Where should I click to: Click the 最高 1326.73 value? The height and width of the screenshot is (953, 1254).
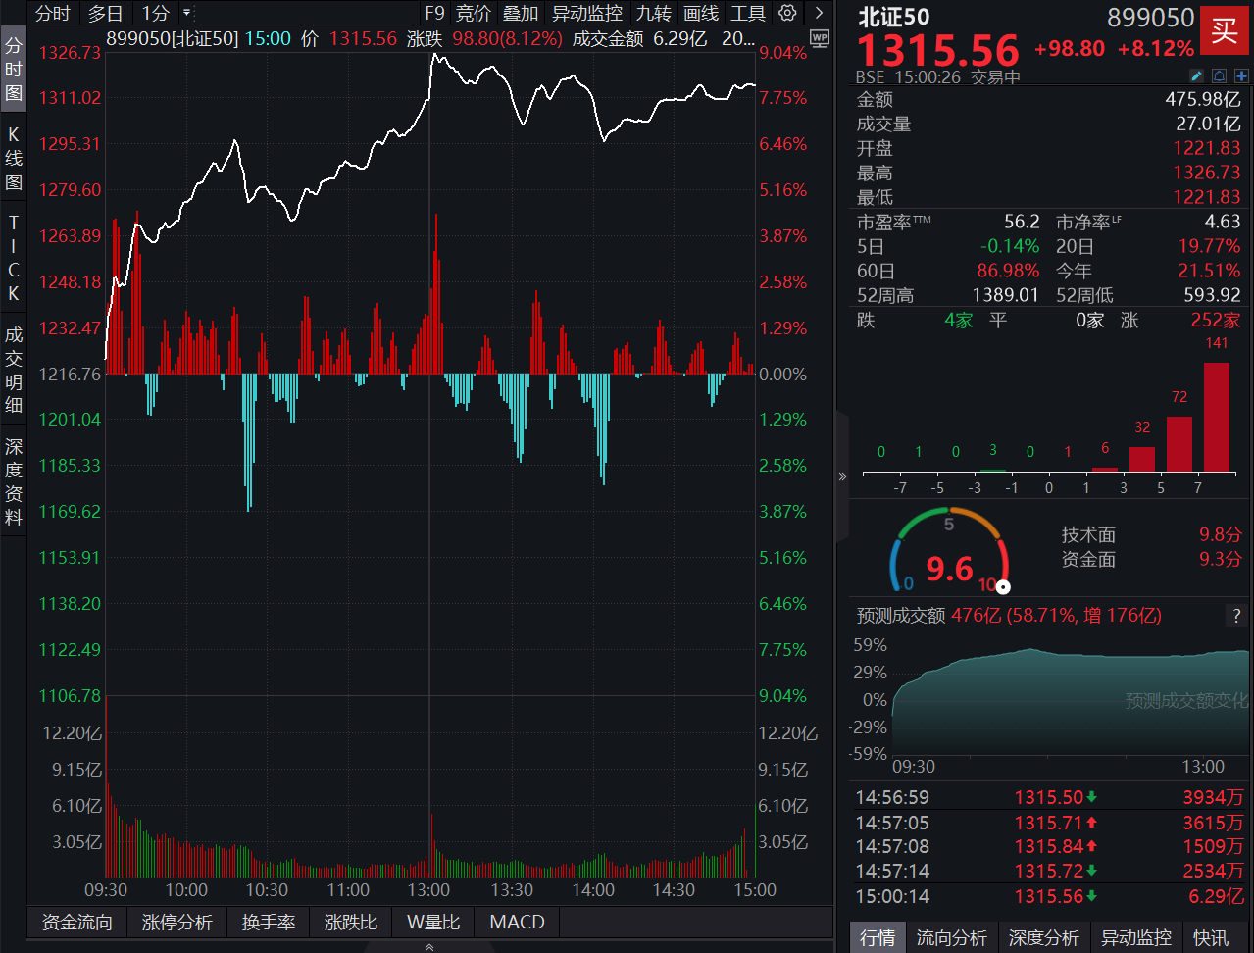1207,173
